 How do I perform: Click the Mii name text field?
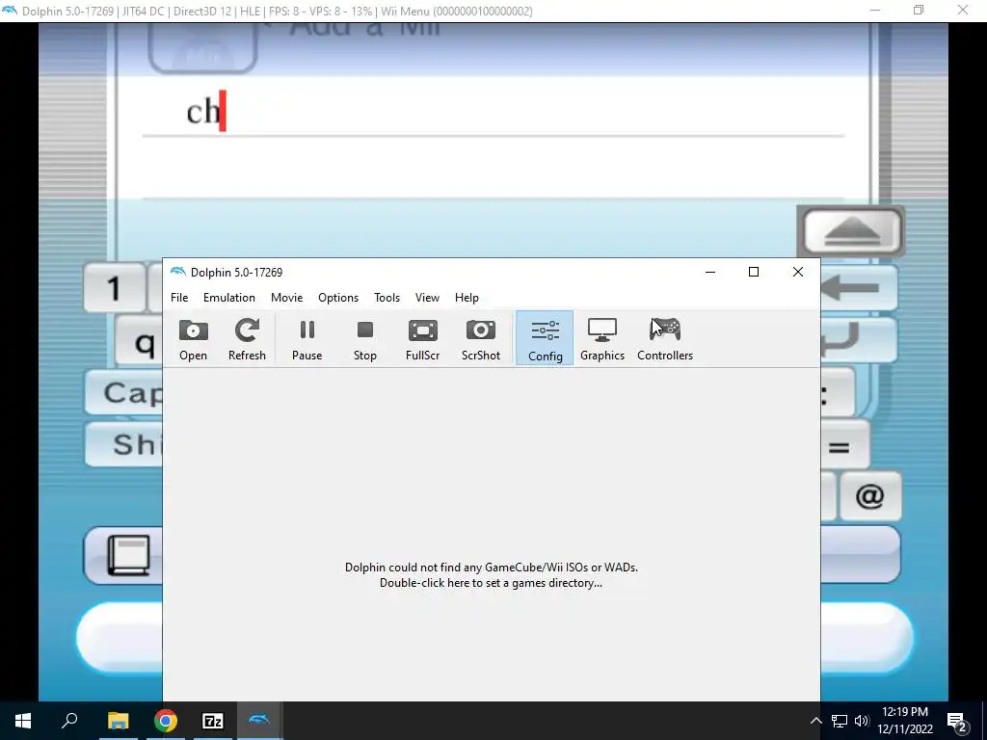coord(493,112)
